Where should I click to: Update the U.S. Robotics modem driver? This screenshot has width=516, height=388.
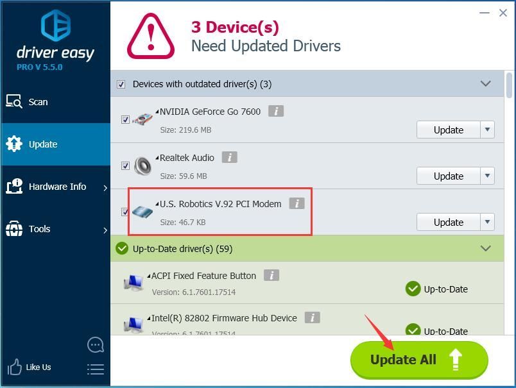(449, 222)
